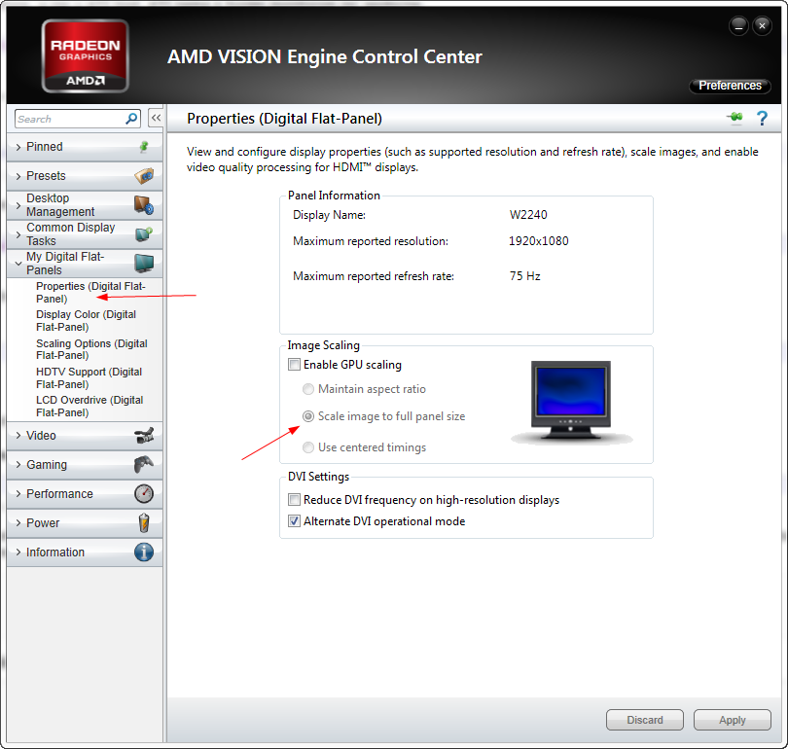Open Display Color (Digital Flat-Panel) page
This screenshot has width=788, height=749.
click(86, 320)
